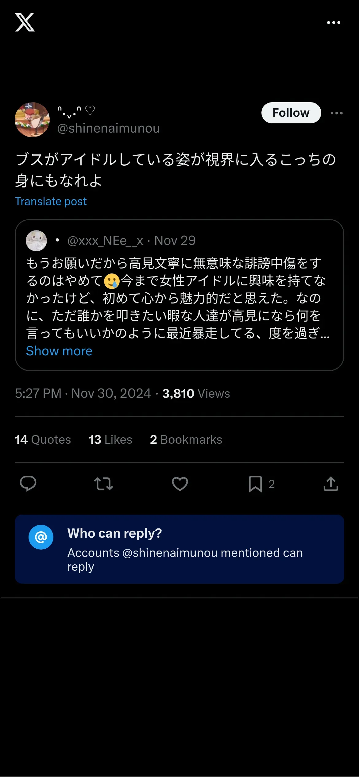Click the X logo icon
Screen dimensions: 359x777
point(25,22)
